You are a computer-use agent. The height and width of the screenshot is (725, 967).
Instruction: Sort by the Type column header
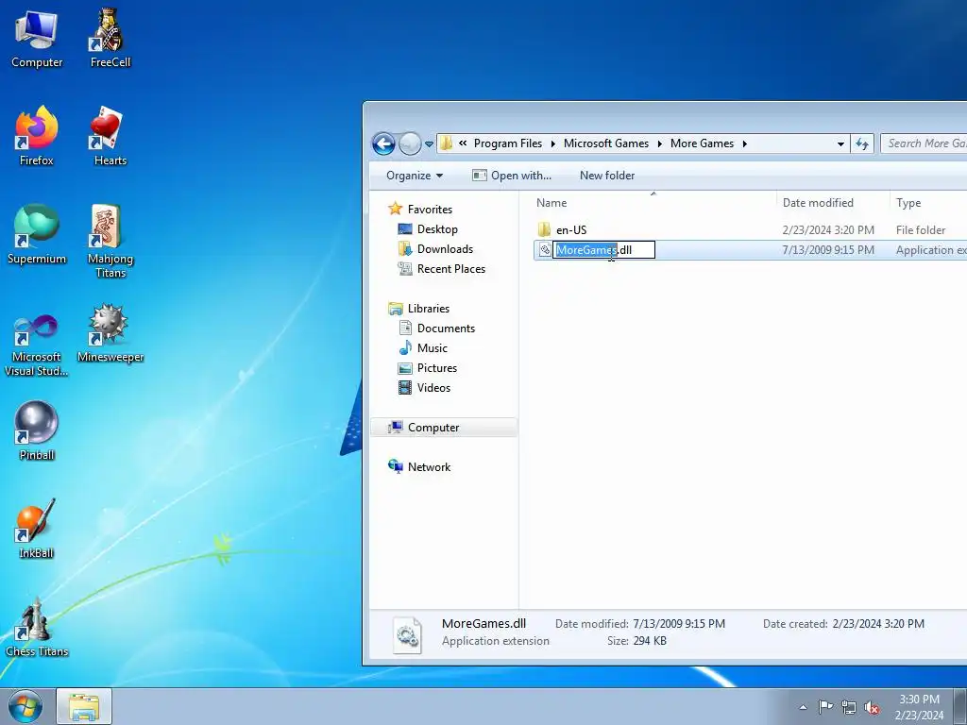point(929,203)
